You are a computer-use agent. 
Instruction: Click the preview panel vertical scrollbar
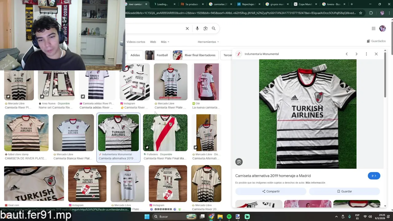pyautogui.click(x=385, y=75)
